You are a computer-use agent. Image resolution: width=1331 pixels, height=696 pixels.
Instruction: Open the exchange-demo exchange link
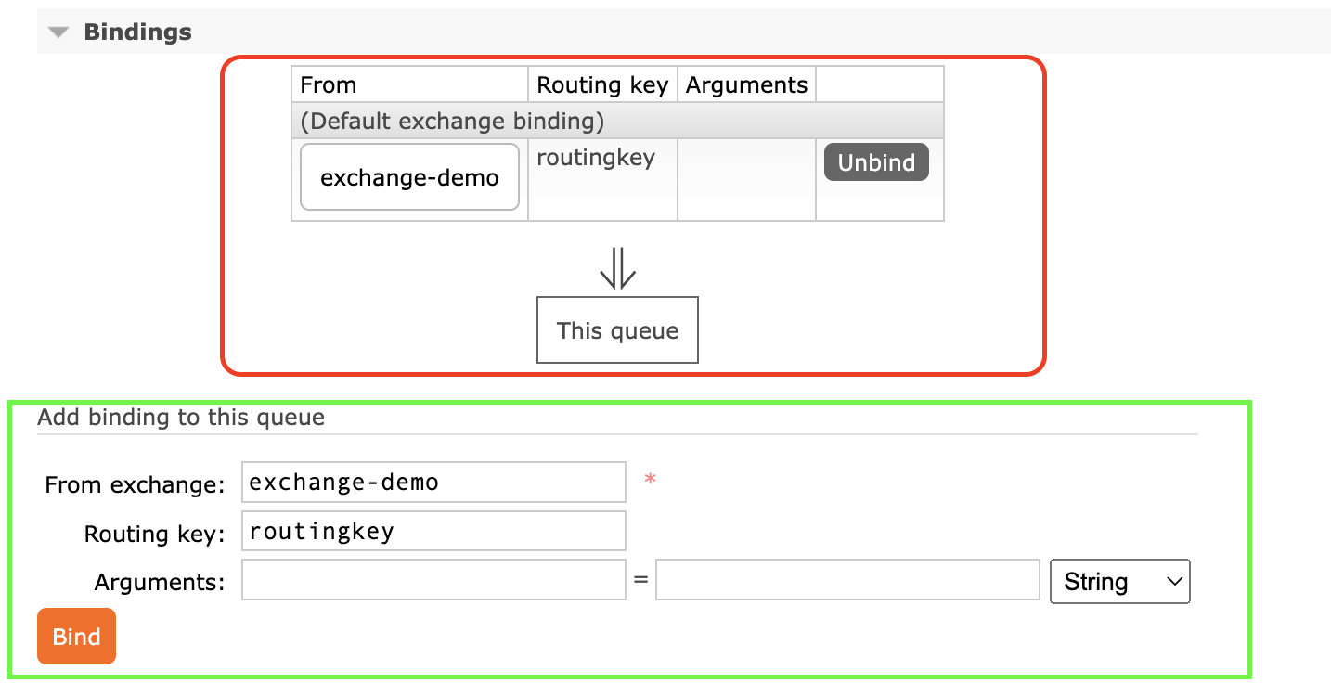[x=408, y=177]
